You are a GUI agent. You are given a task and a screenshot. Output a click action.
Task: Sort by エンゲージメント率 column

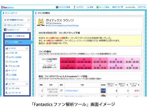tap(134, 85)
